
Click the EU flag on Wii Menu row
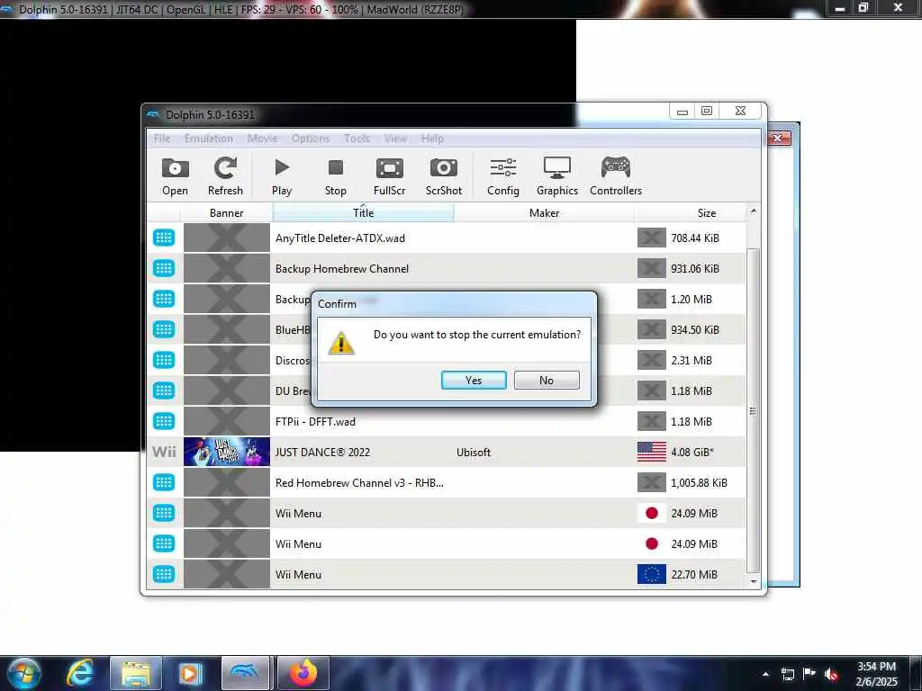tap(652, 574)
